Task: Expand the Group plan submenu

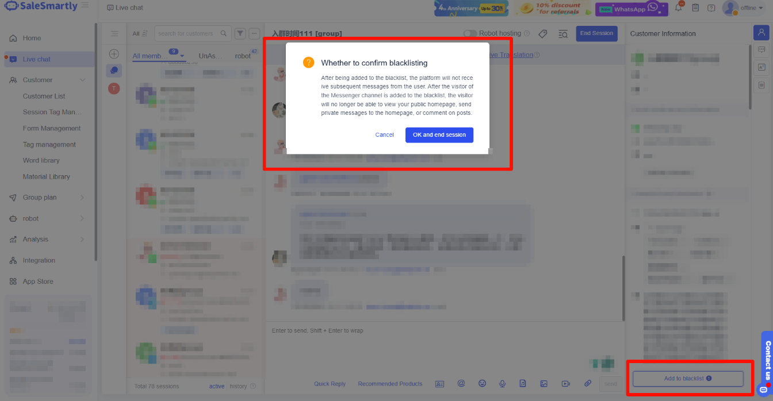Action: point(82,198)
